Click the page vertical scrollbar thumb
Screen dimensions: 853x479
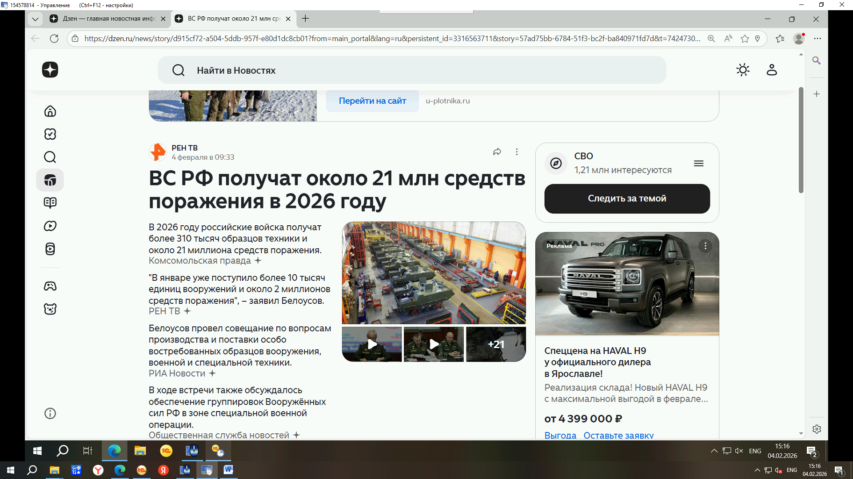click(x=801, y=140)
